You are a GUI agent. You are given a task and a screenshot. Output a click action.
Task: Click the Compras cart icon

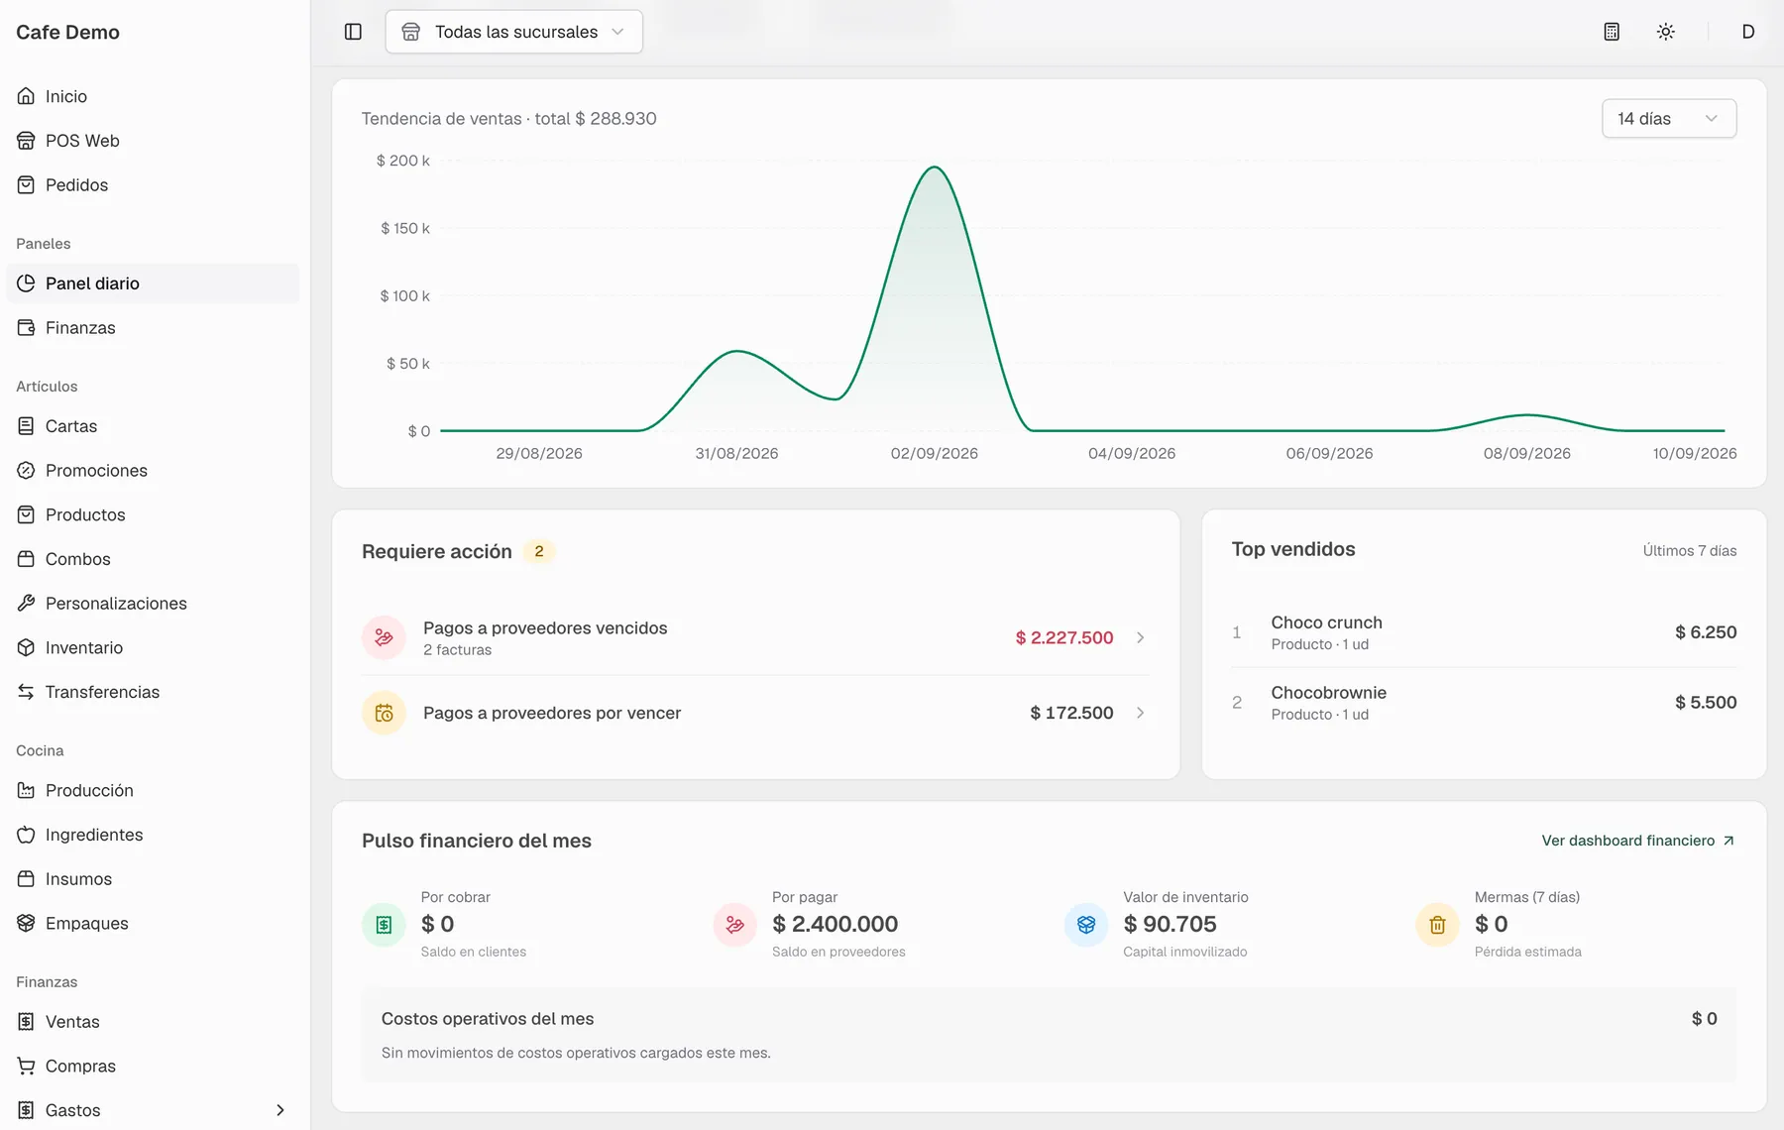26,1067
